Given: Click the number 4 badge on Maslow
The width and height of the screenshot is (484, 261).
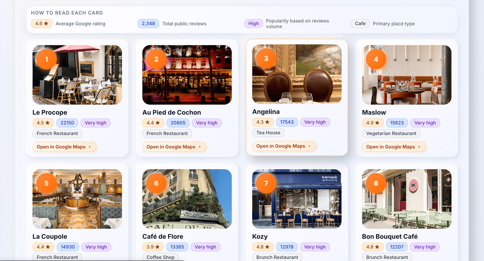Looking at the screenshot, I should click(x=376, y=59).
